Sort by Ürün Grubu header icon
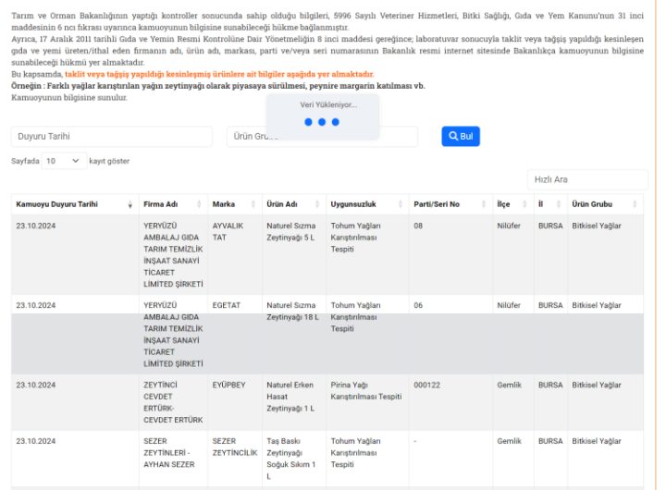The image size is (666, 490). point(635,204)
